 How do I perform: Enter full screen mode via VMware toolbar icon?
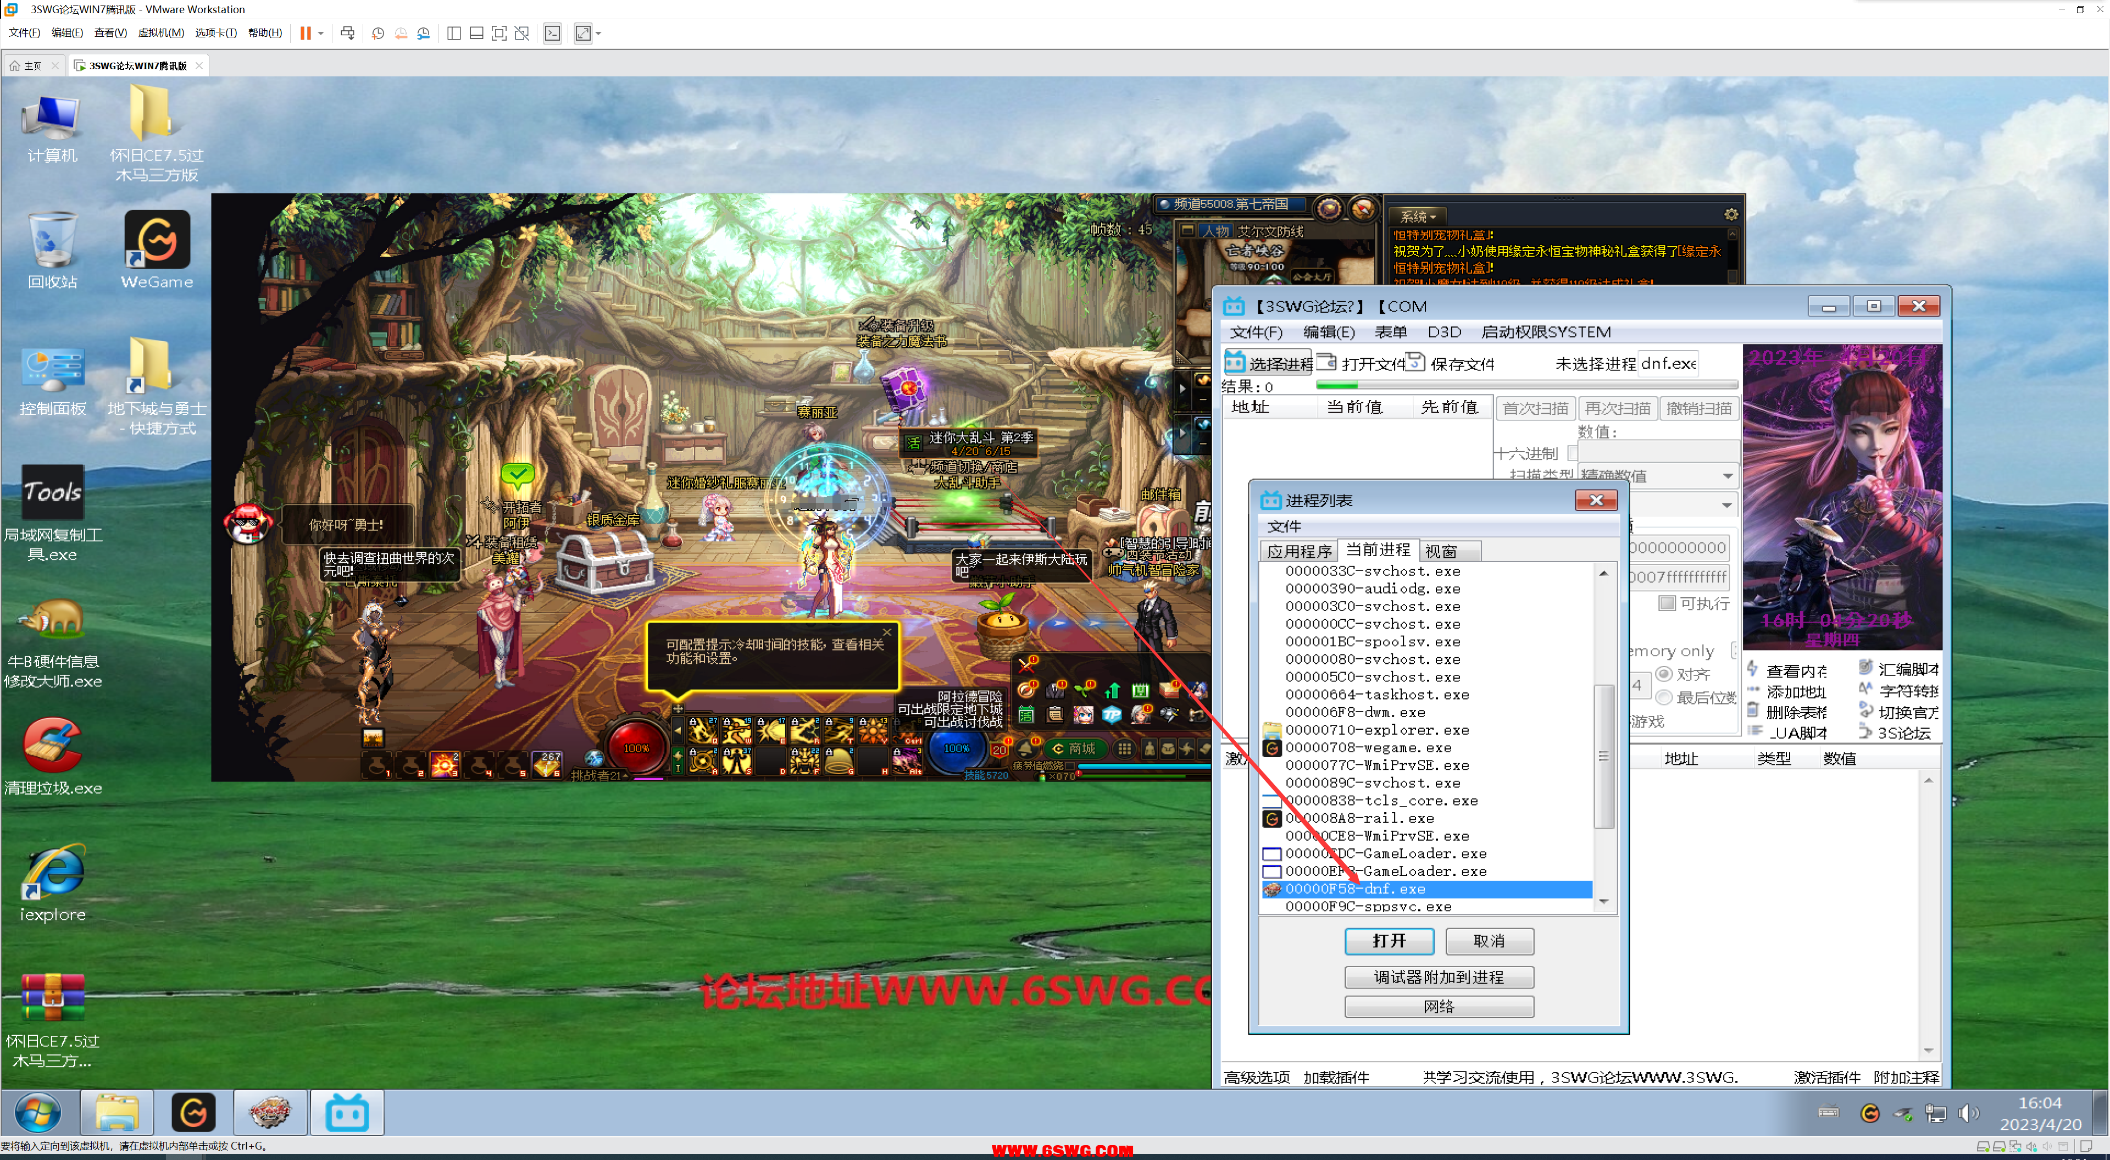pos(499,34)
